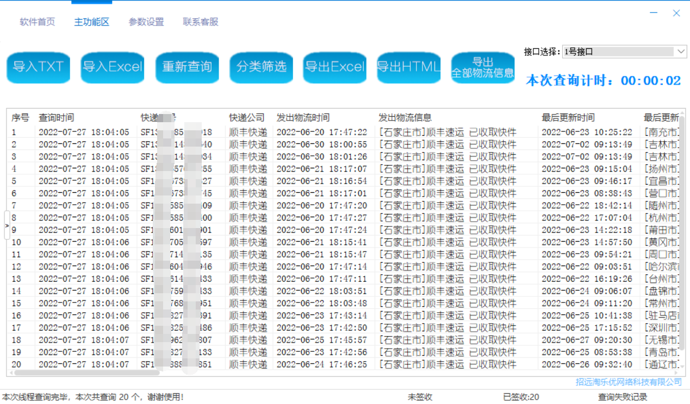
Task: Switch to 软件首页 tab
Action: pyautogui.click(x=38, y=22)
